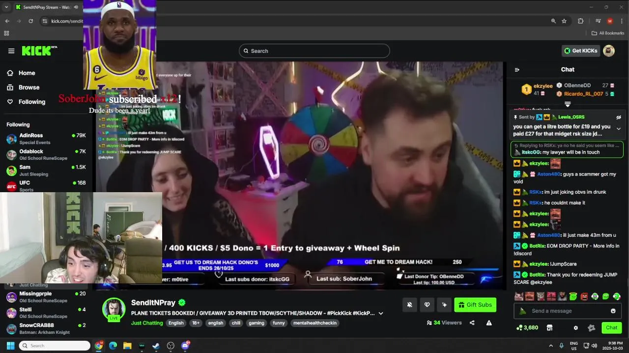Click the 3,680 channel points balance
This screenshot has height=353, width=629.
(x=527, y=328)
